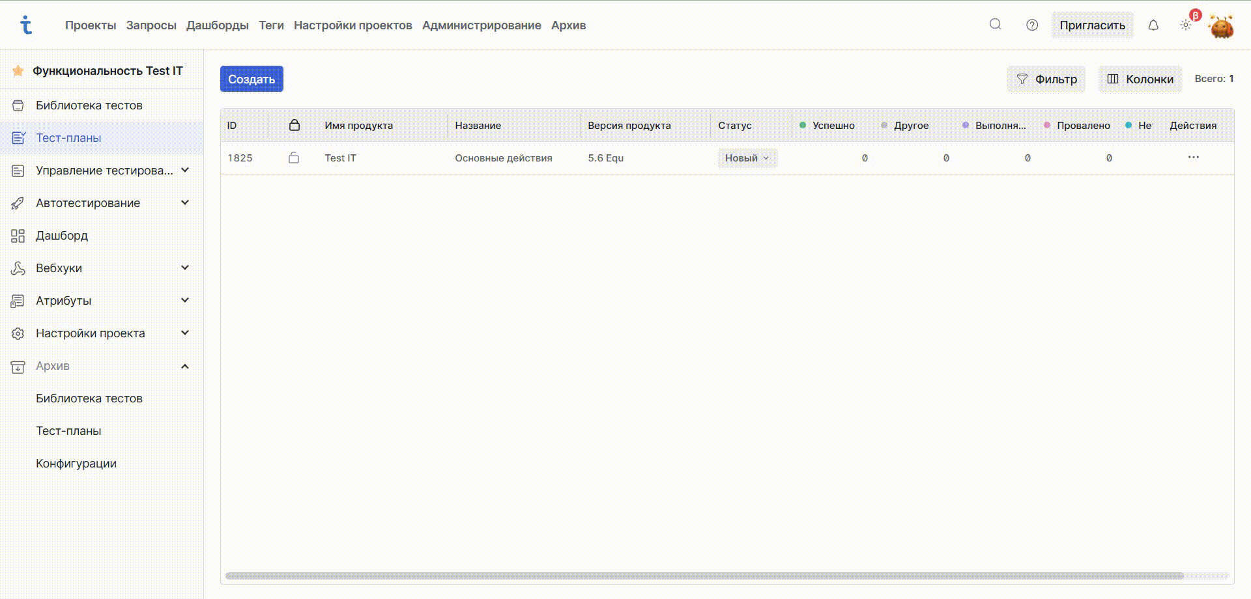Collapse the Архив sidebar section
The width and height of the screenshot is (1251, 599).
point(185,366)
